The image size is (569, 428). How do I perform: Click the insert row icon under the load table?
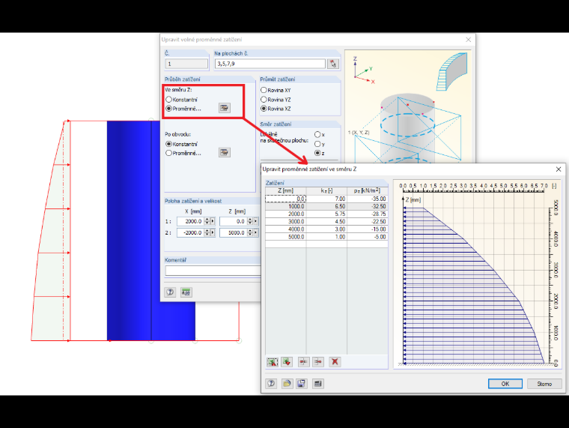point(304,361)
